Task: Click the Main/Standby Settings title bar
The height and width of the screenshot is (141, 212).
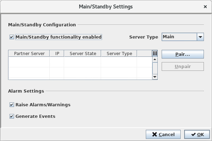Action: coord(106,6)
